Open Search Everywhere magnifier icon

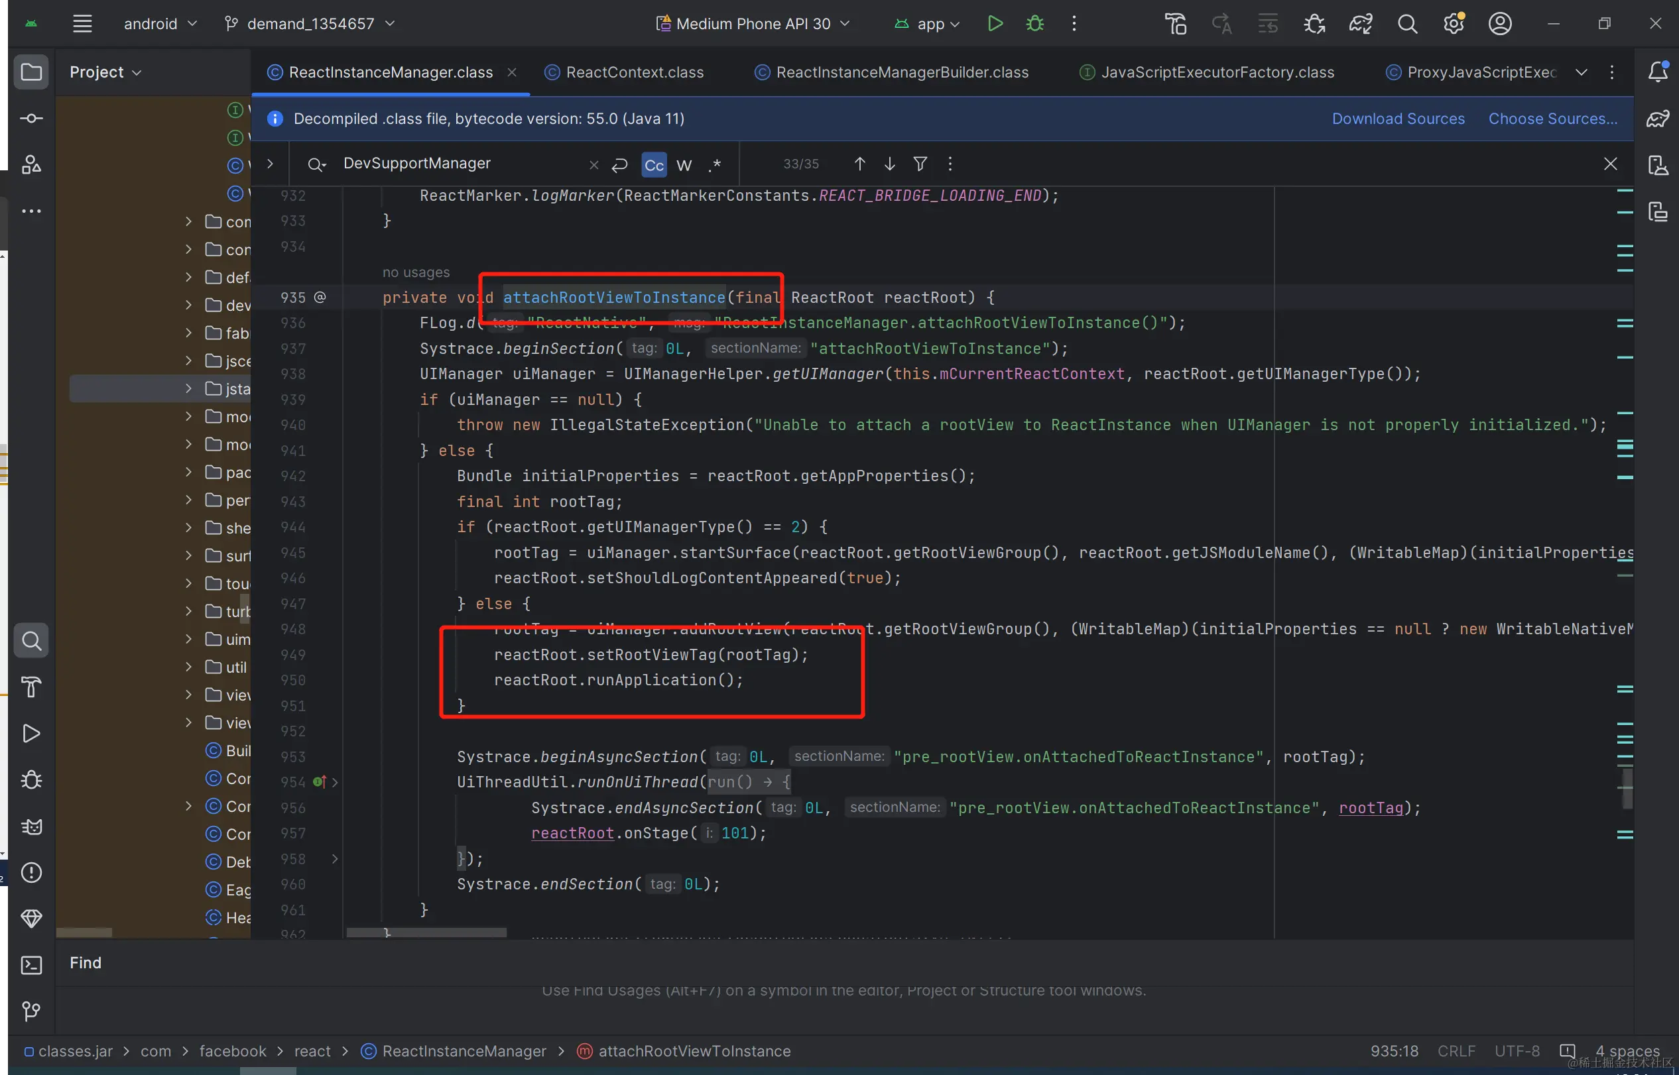point(1406,25)
